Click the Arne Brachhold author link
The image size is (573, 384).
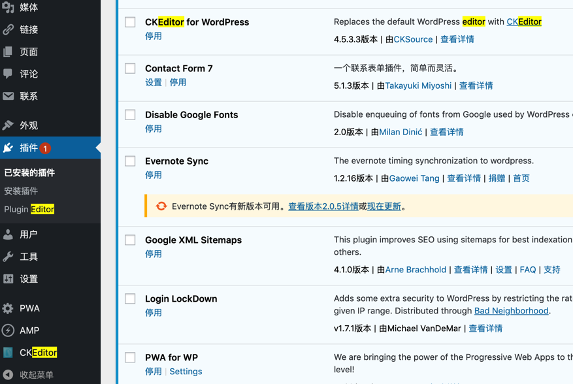coord(416,270)
